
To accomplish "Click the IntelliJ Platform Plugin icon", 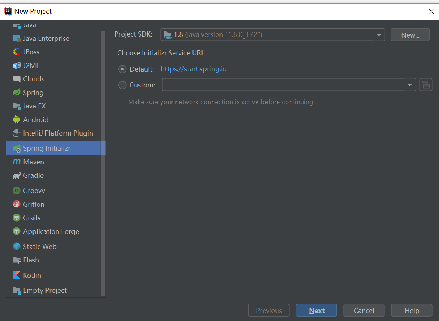I will pos(17,133).
